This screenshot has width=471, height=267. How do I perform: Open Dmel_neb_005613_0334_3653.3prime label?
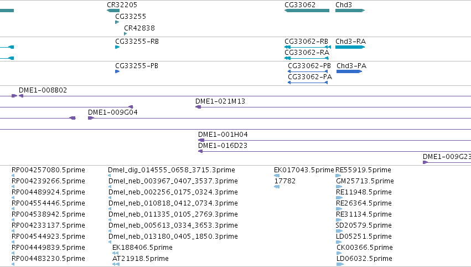pos(173,225)
